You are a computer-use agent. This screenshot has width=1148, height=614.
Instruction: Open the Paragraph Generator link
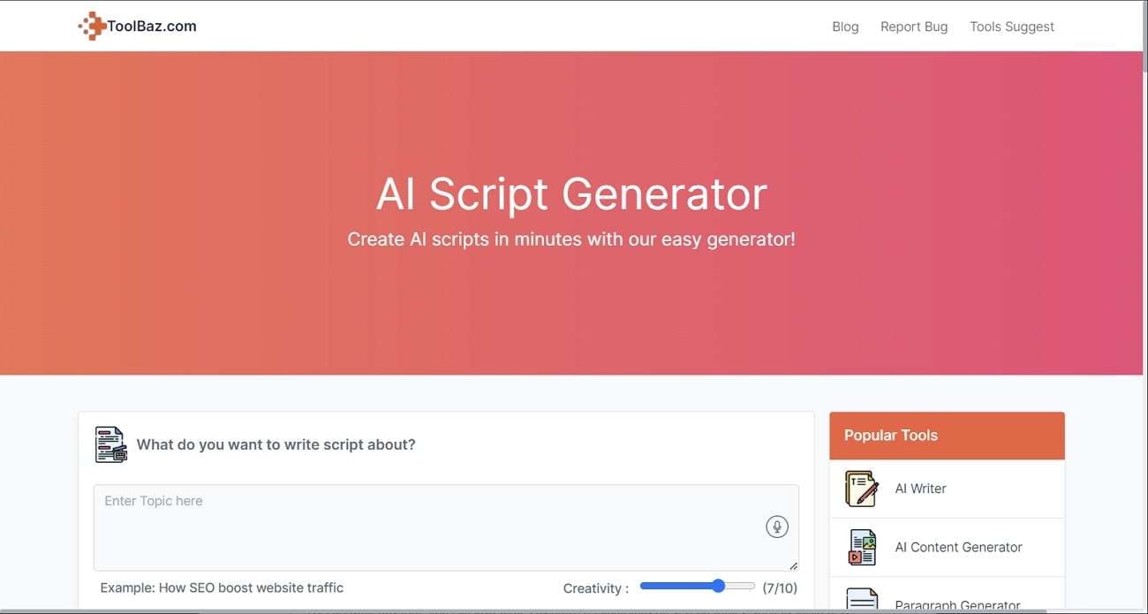click(957, 605)
